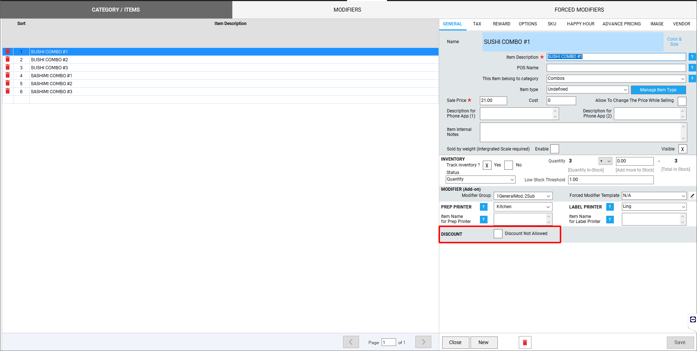Click into the Sale Price field

point(493,100)
